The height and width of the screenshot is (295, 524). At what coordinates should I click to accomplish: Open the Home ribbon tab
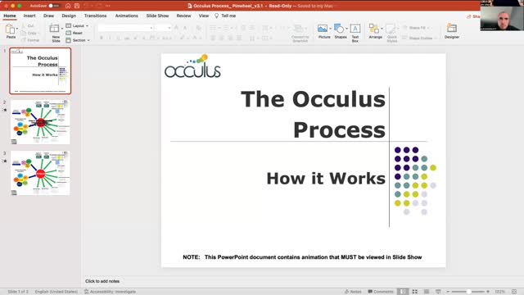pos(10,16)
